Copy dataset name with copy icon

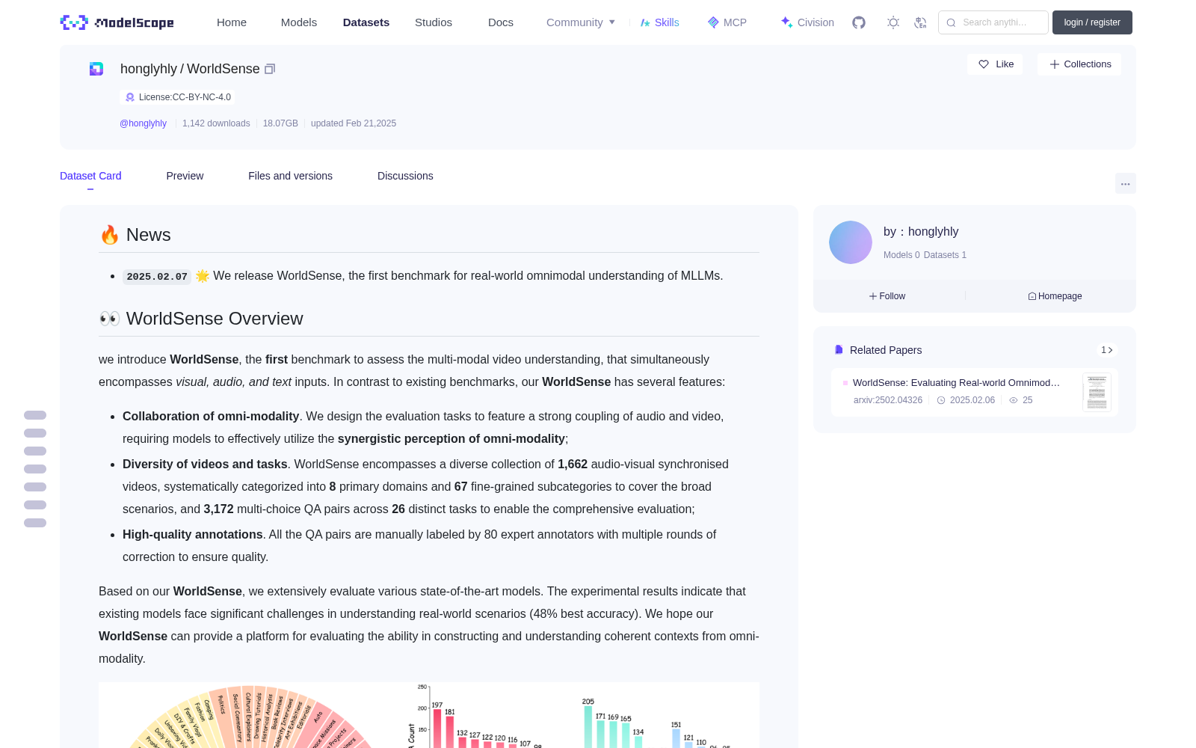point(270,69)
